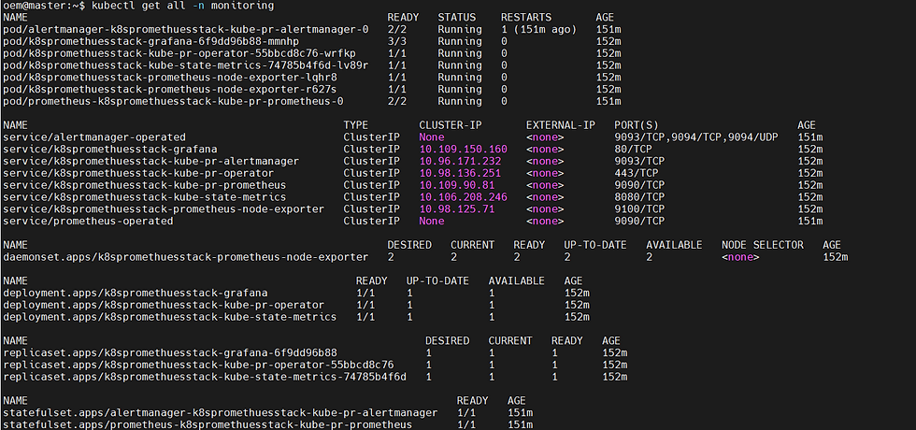Select service/k8spromethuesstack-kube-pr-prometheus name
916x430 pixels.
point(144,185)
